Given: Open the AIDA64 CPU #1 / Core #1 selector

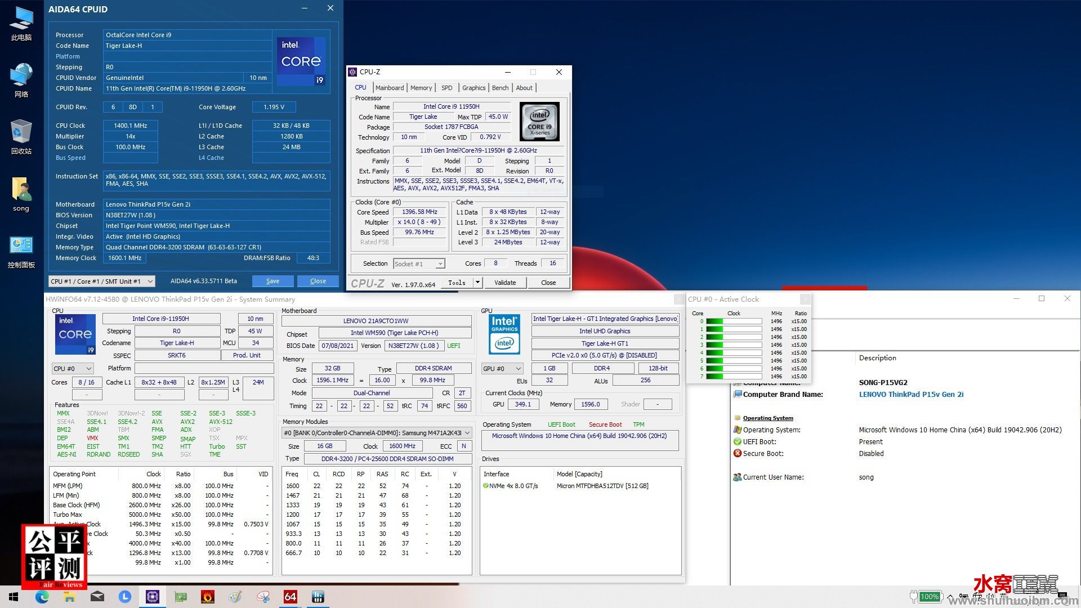Looking at the screenshot, I should pyautogui.click(x=102, y=281).
